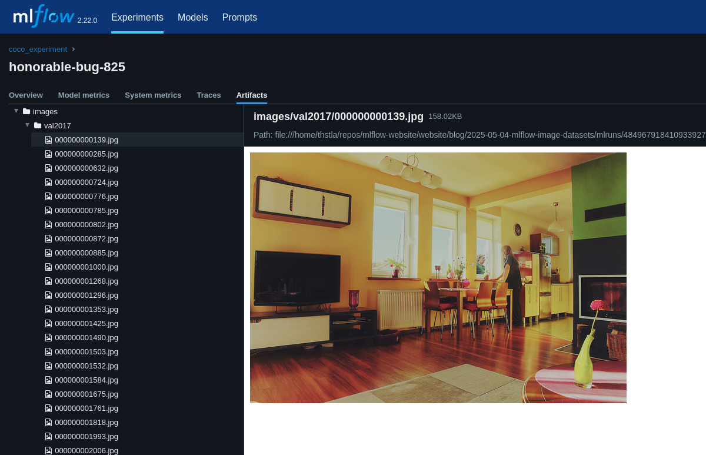Click the image icon beside 000000001675.jpg
This screenshot has height=455, width=706.
coord(48,394)
